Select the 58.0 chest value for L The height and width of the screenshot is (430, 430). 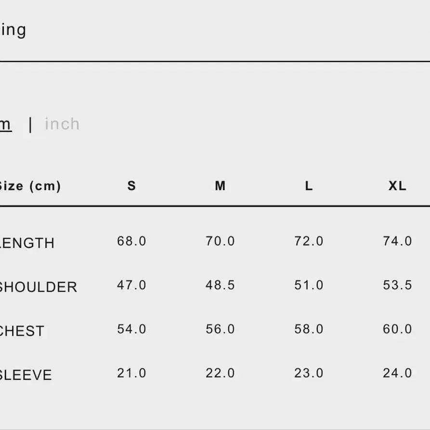click(x=309, y=329)
